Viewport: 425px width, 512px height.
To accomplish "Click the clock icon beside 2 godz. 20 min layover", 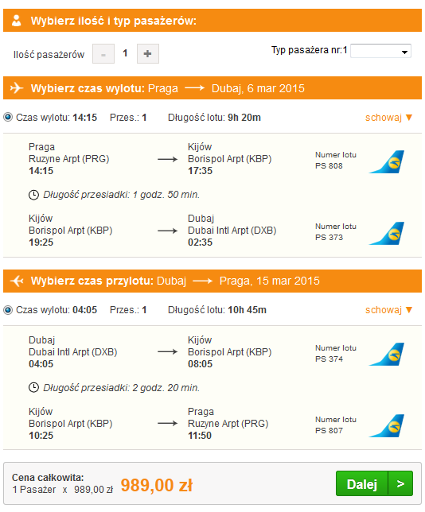I will 33,388.
